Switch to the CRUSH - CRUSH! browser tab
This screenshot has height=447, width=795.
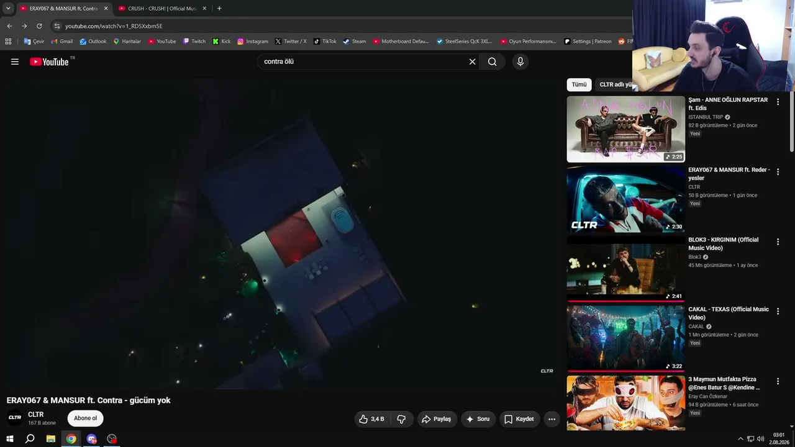[161, 9]
